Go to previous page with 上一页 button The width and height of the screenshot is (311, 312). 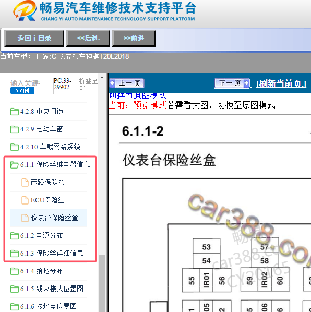coord(127,83)
